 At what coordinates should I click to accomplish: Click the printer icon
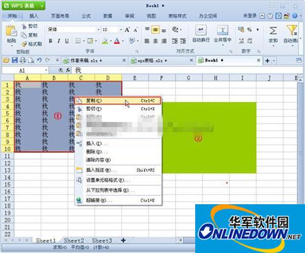click(x=23, y=60)
